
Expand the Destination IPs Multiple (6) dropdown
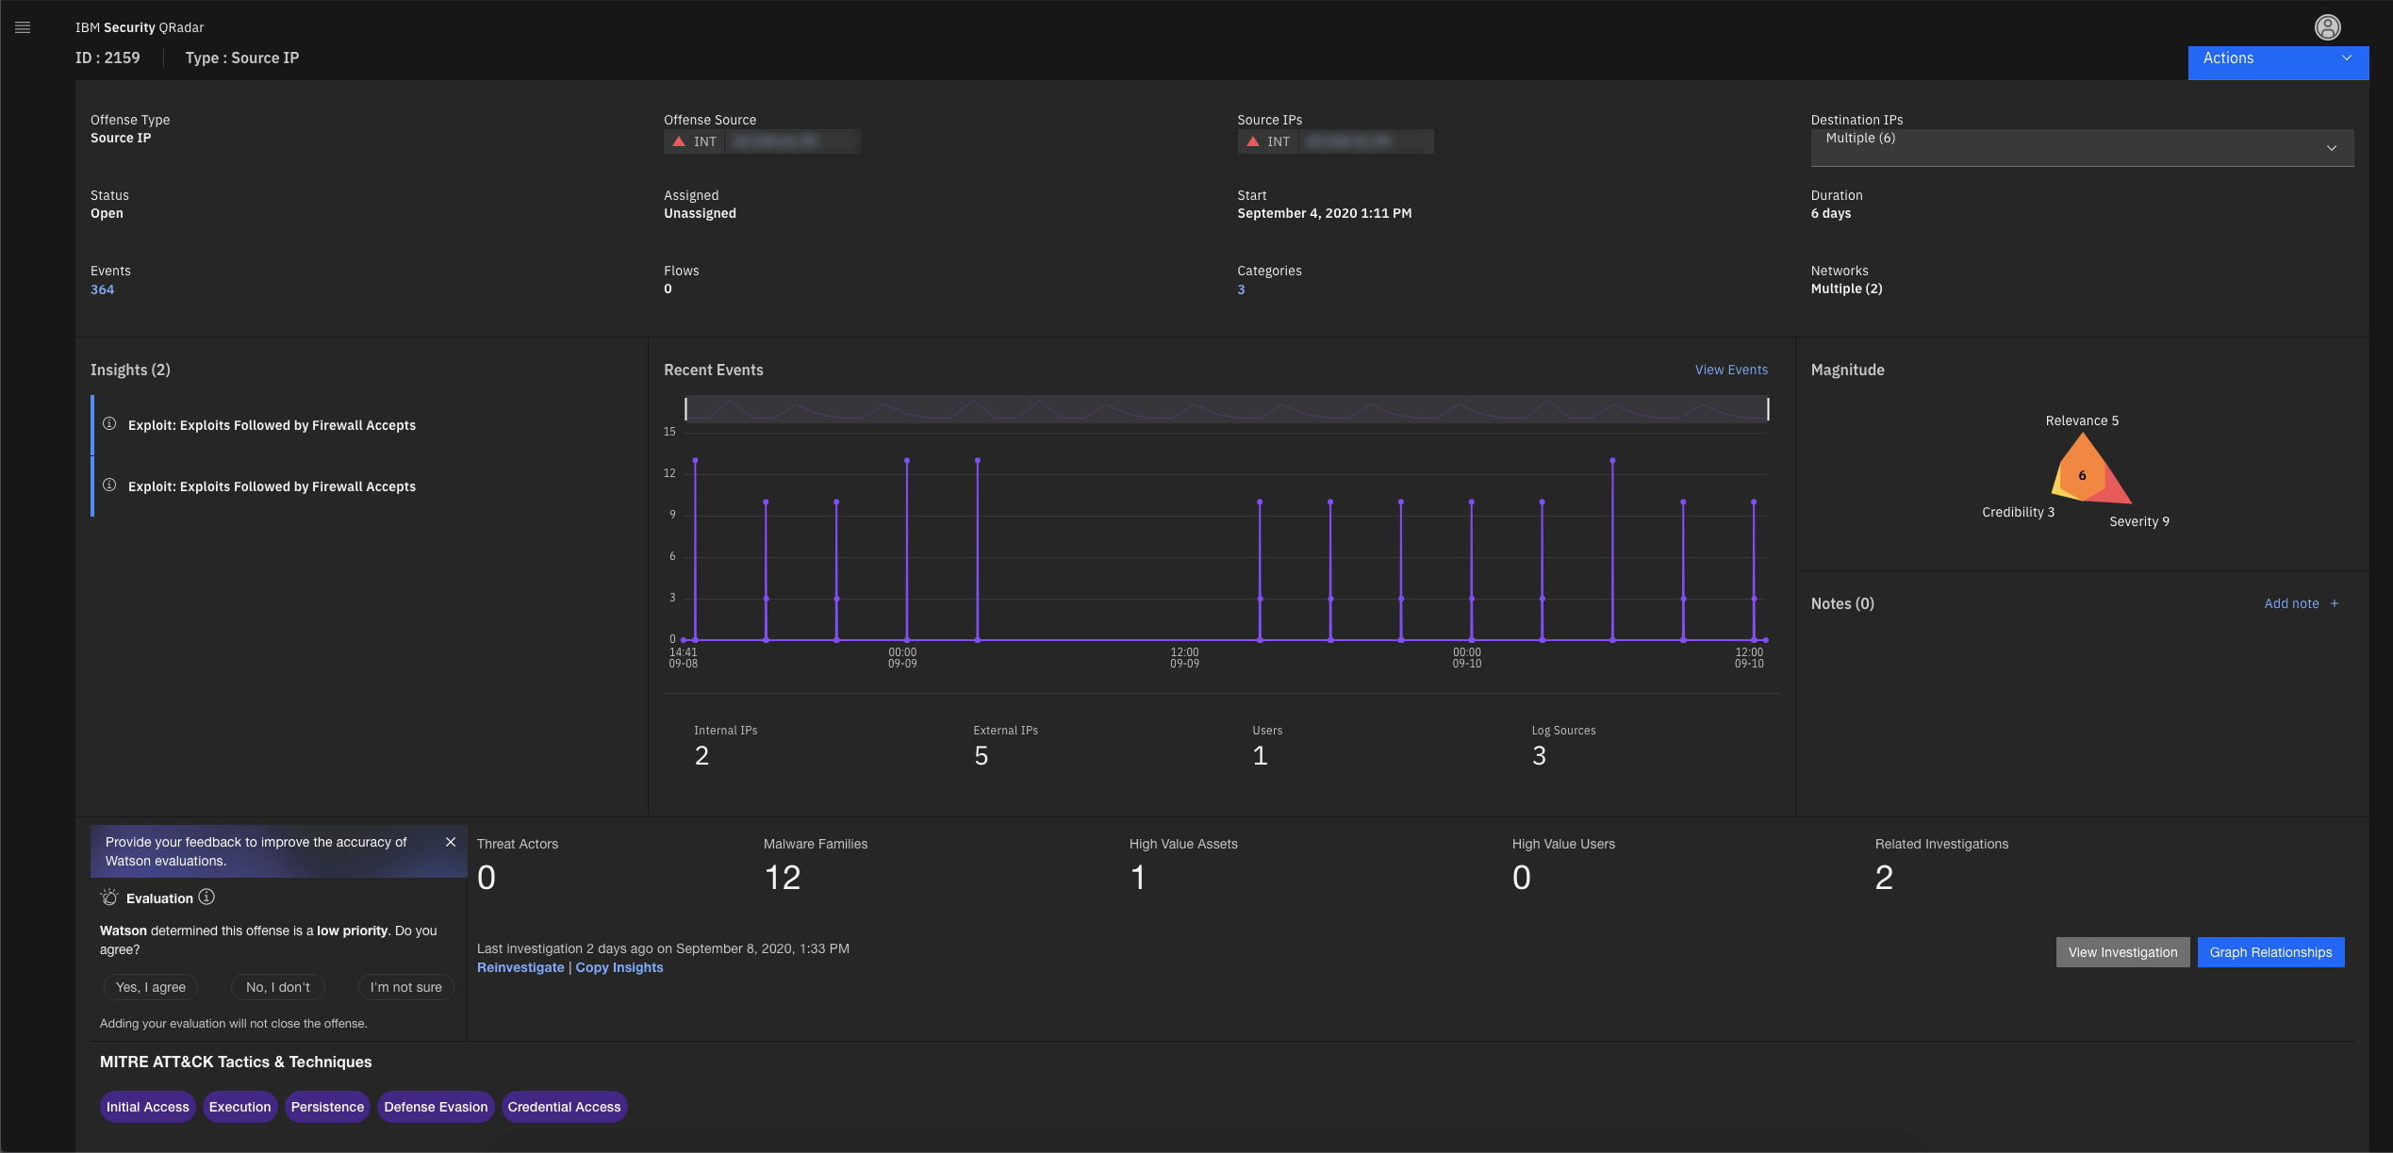[2332, 148]
